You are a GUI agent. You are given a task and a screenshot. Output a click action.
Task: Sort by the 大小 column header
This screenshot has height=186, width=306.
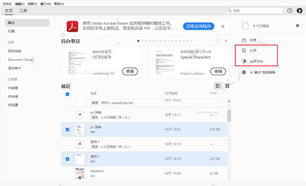point(213,93)
